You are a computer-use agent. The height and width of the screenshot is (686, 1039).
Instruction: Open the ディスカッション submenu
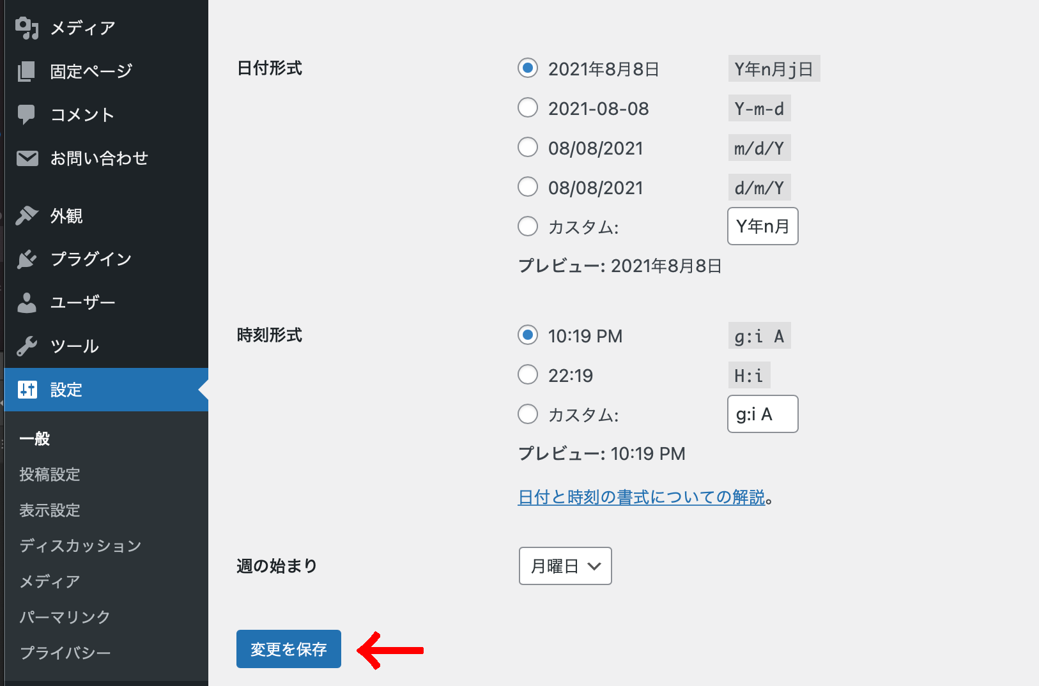(81, 546)
